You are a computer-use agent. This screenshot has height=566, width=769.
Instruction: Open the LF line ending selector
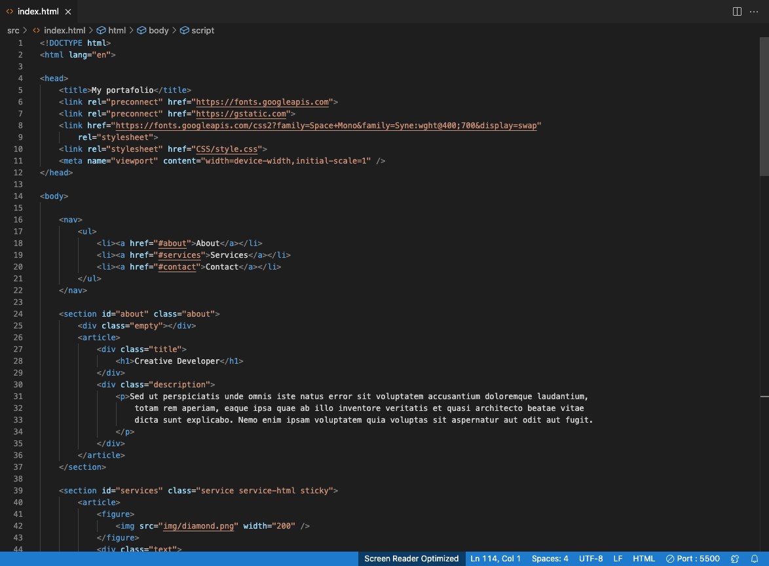point(618,559)
